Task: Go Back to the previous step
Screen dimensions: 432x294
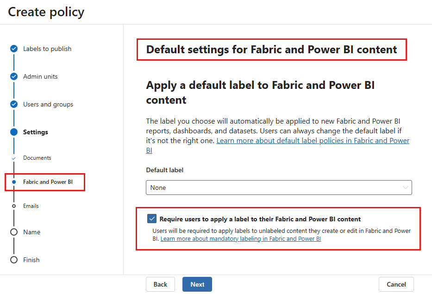Action: click(160, 284)
